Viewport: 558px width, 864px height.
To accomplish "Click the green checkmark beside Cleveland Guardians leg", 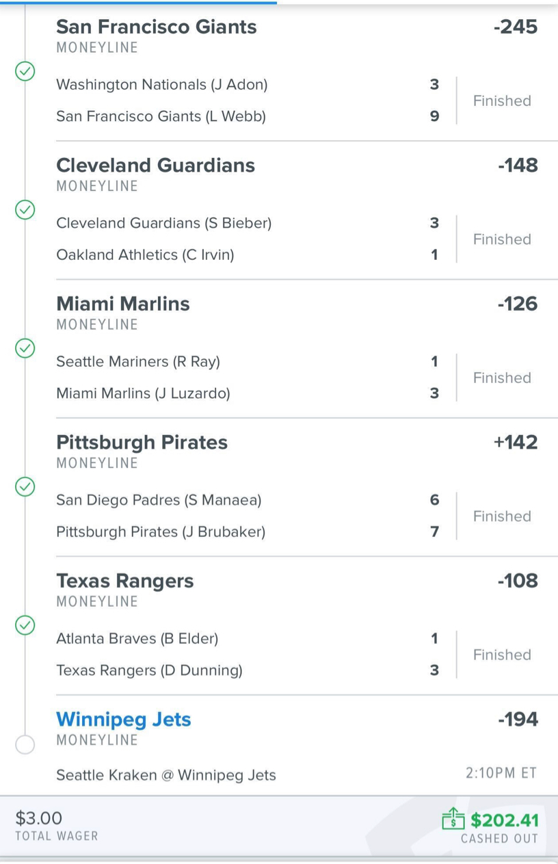I will click(x=25, y=209).
